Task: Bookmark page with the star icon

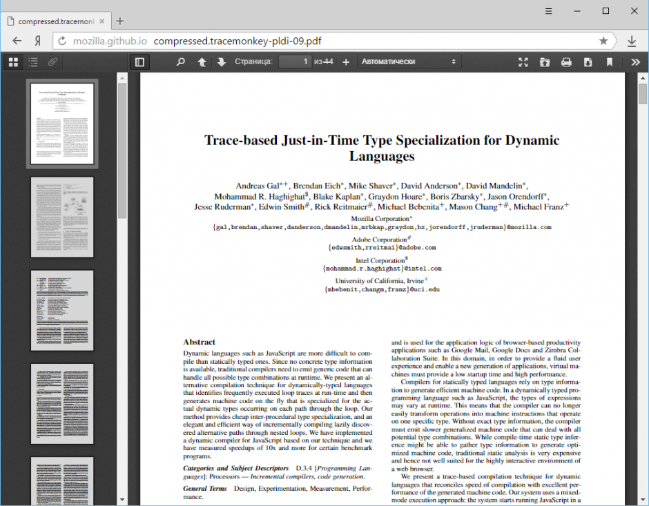Action: pyautogui.click(x=603, y=41)
